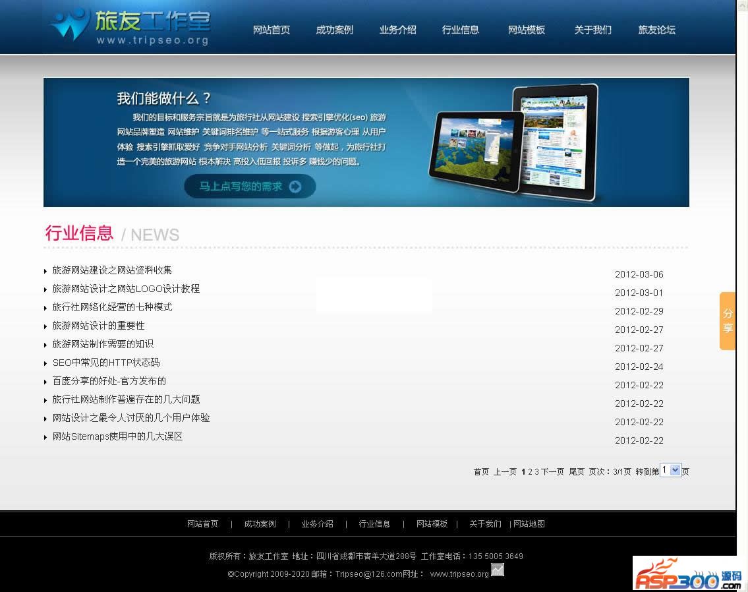This screenshot has width=748, height=592.
Task: Click the statistics chart icon in footer
Action: [498, 570]
